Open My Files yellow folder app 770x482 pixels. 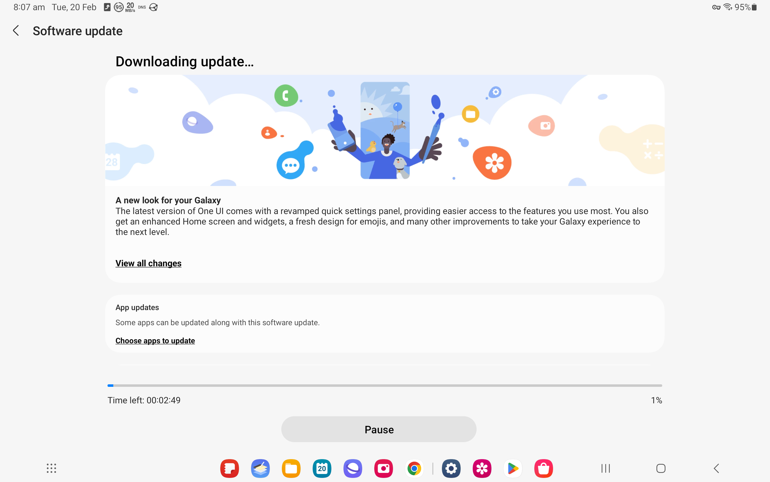291,468
